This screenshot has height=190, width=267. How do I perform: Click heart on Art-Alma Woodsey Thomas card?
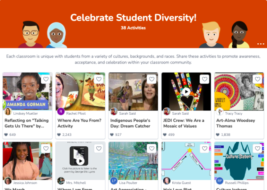tap(257, 79)
